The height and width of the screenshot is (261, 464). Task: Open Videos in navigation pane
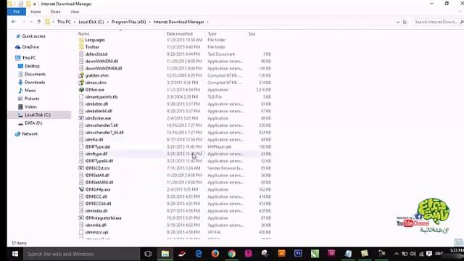[x=30, y=107]
